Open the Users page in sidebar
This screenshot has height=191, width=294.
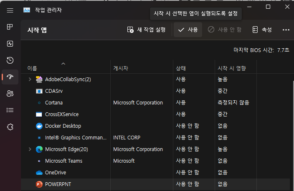point(10,94)
